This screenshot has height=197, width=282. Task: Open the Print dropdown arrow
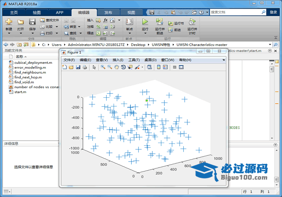(x=57, y=33)
